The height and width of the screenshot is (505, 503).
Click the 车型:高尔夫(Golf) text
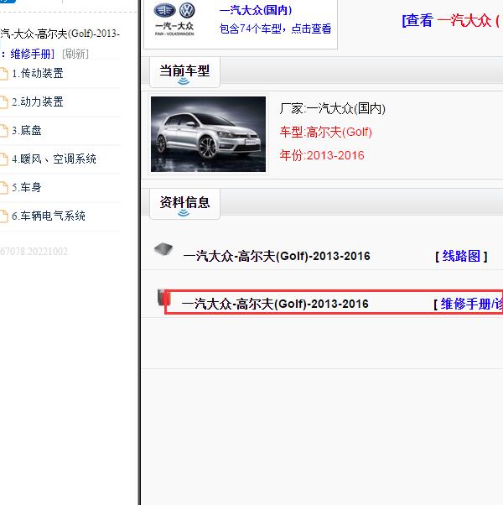click(x=325, y=132)
